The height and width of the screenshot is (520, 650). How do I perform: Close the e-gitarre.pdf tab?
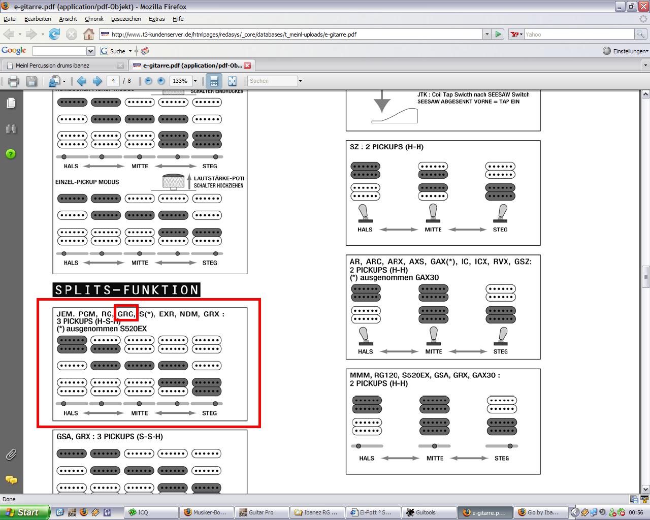247,66
